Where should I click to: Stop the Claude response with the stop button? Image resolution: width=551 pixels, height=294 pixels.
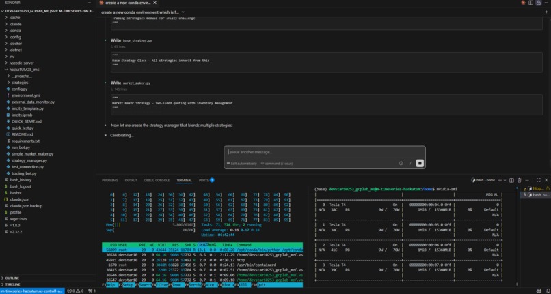419,163
